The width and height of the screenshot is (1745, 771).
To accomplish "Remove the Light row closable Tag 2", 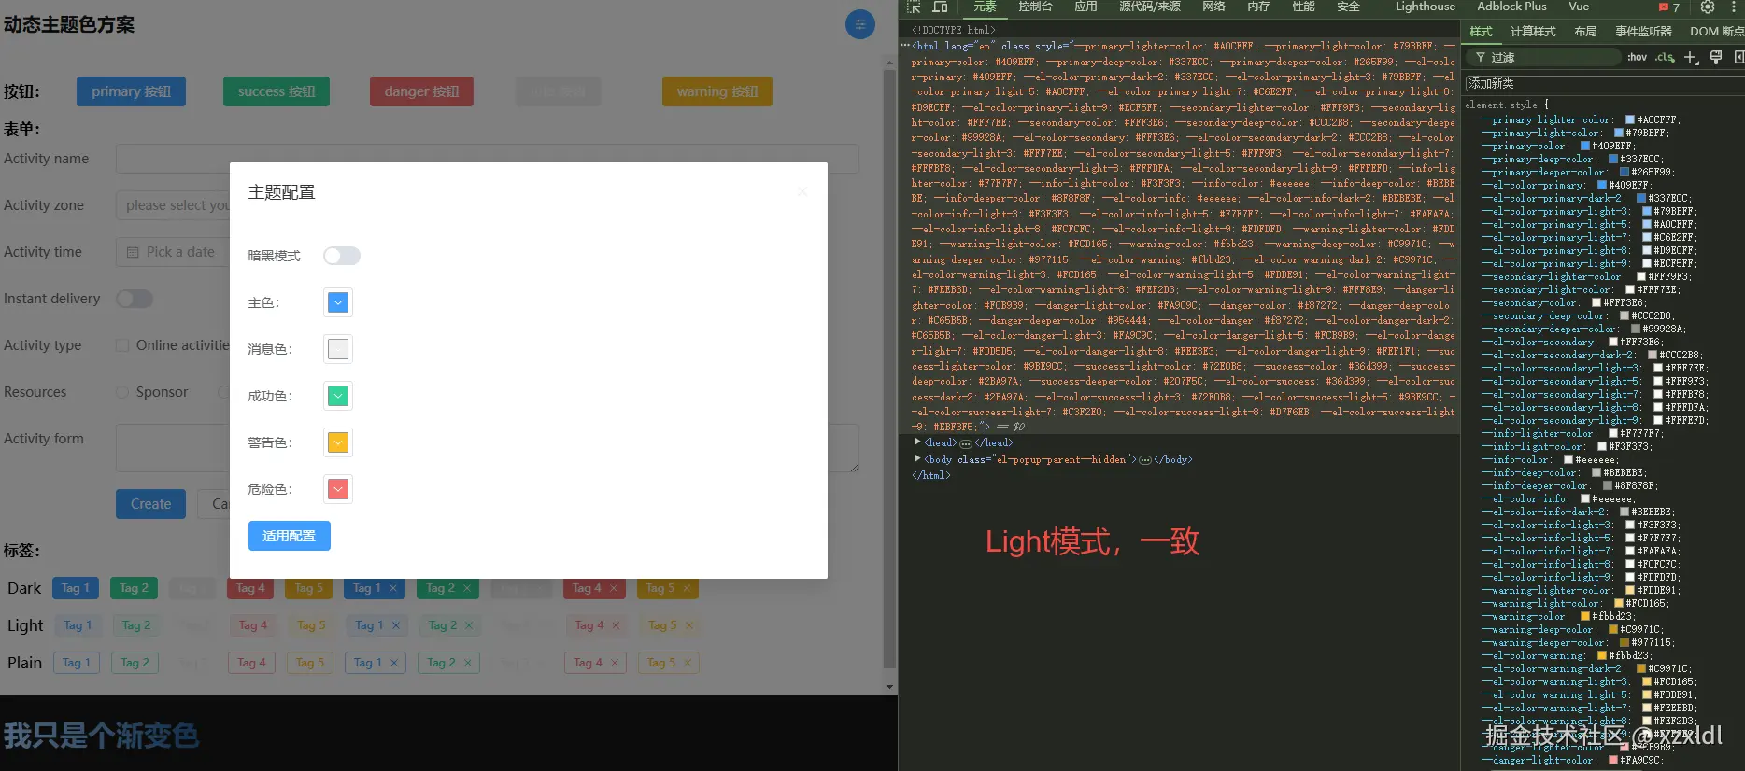I will 469,625.
